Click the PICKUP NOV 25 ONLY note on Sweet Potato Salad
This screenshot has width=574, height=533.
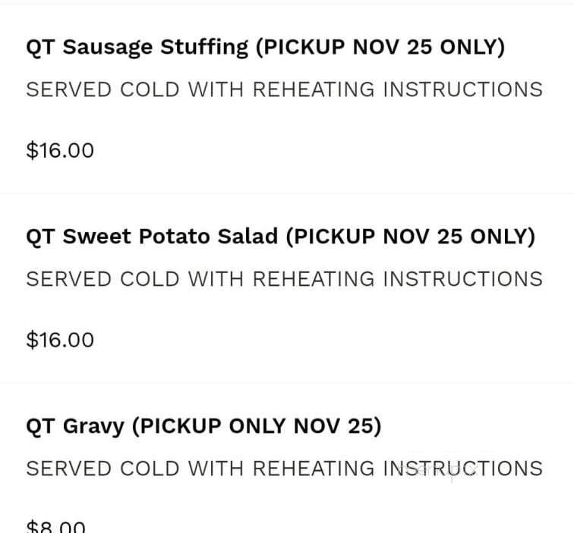(x=411, y=237)
